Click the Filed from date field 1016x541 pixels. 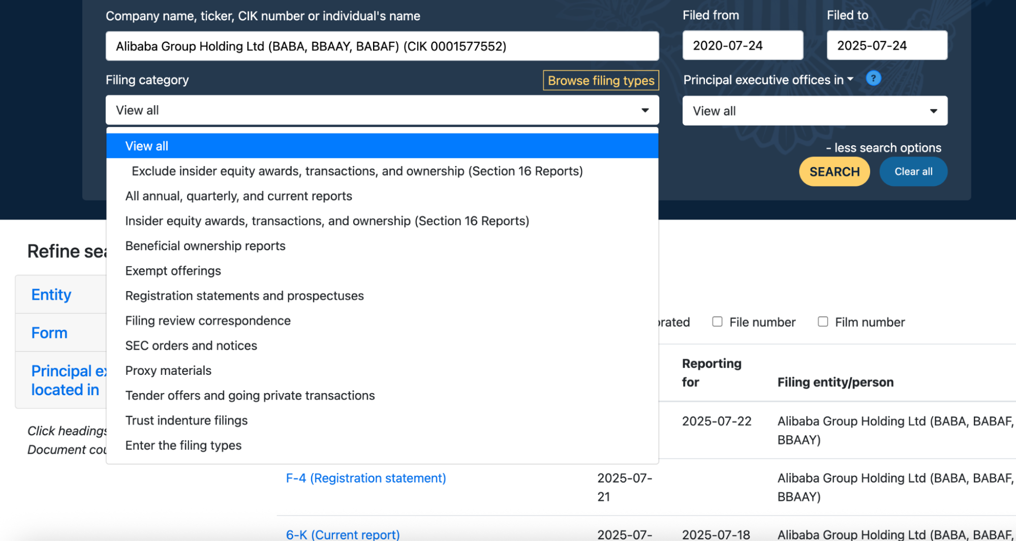[x=742, y=46]
